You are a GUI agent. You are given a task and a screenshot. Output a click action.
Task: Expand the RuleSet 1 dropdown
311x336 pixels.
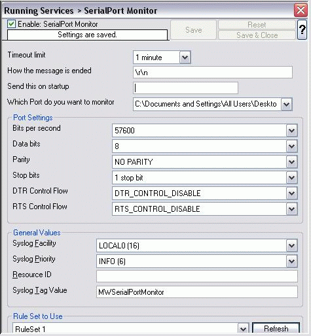244,329
